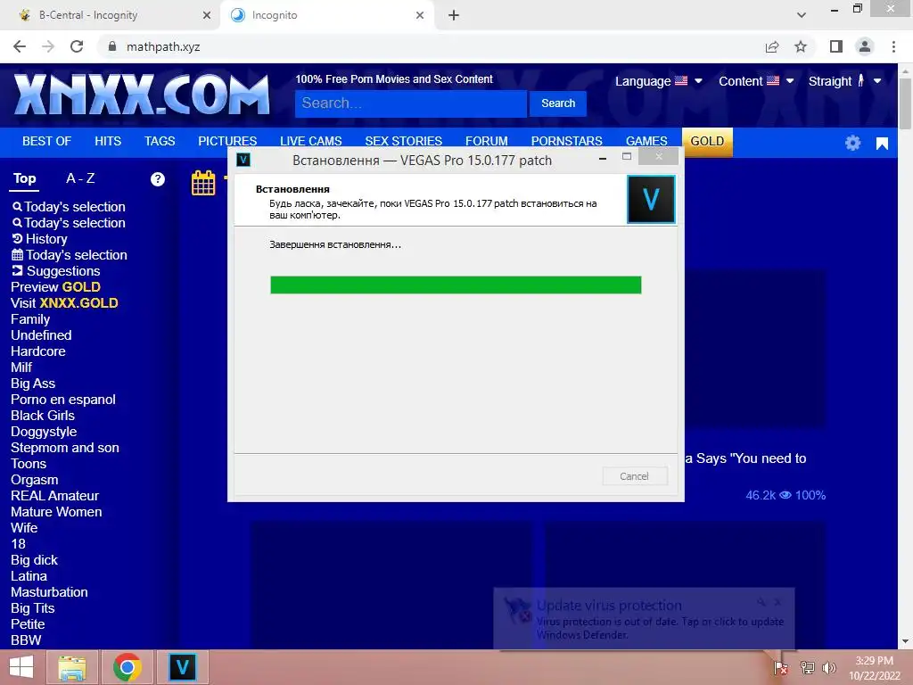Open the GAMES menu item
Screen dimensions: 913x685
(646, 141)
